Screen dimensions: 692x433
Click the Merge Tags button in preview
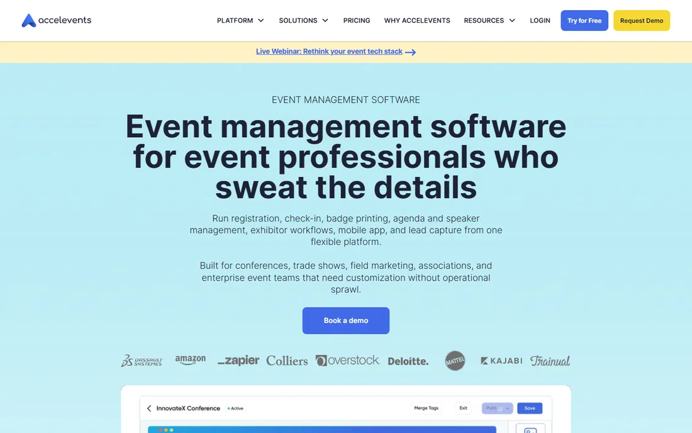(426, 408)
